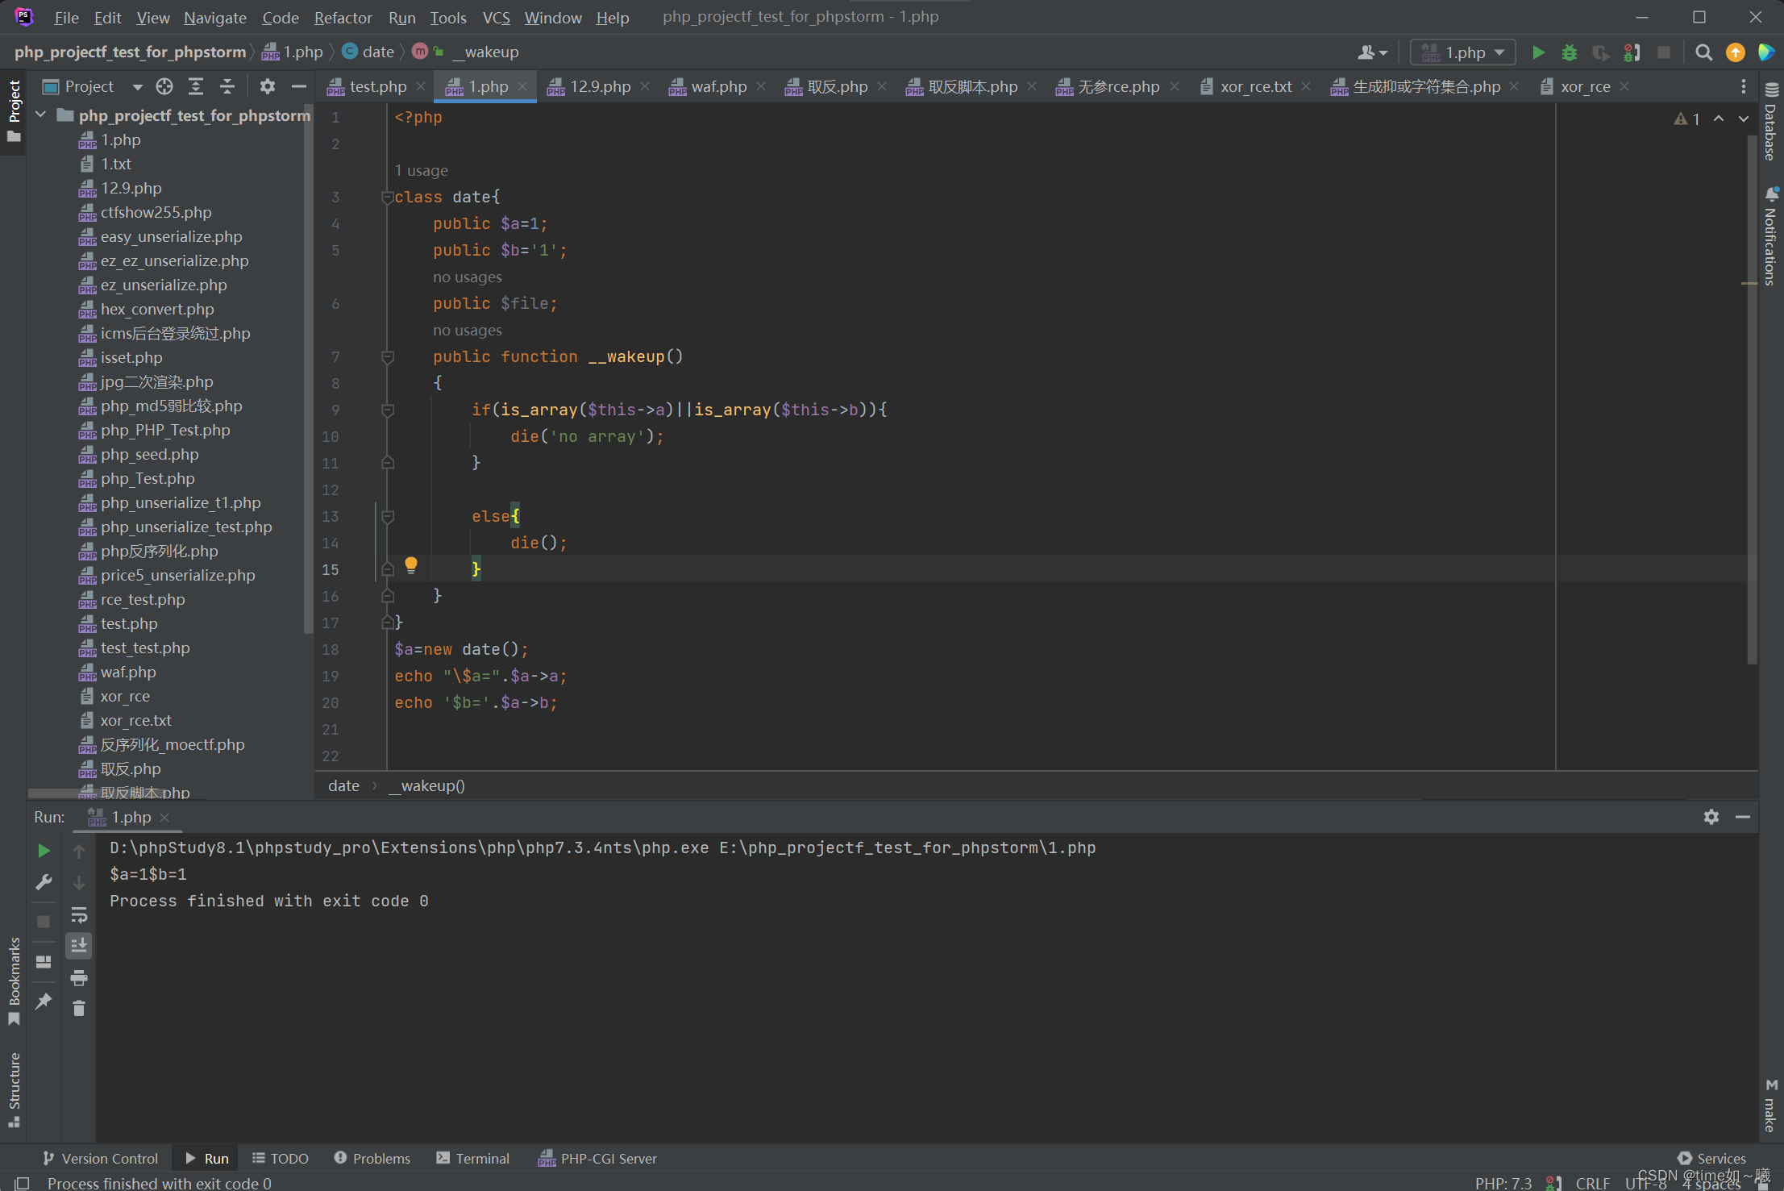Open the VCS menu
Viewport: 1784px width, 1191px height.
[496, 17]
